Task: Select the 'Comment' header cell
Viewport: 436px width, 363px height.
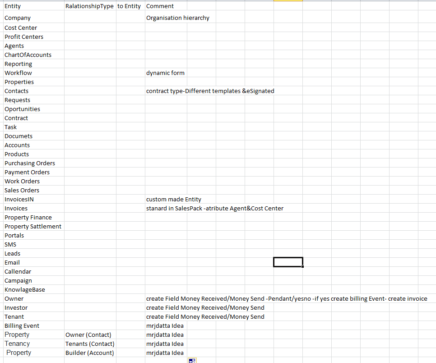Action: pyautogui.click(x=160, y=6)
